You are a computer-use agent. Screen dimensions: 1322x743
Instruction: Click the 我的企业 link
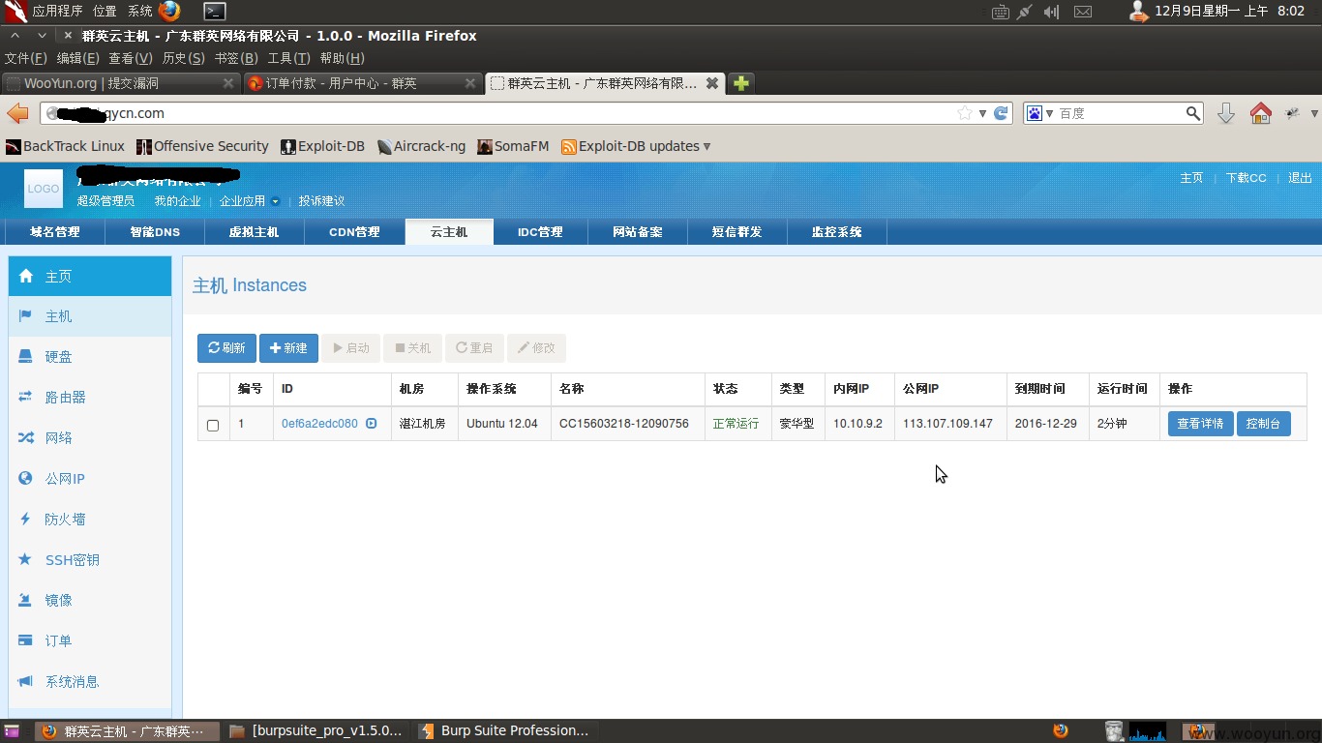(x=177, y=201)
